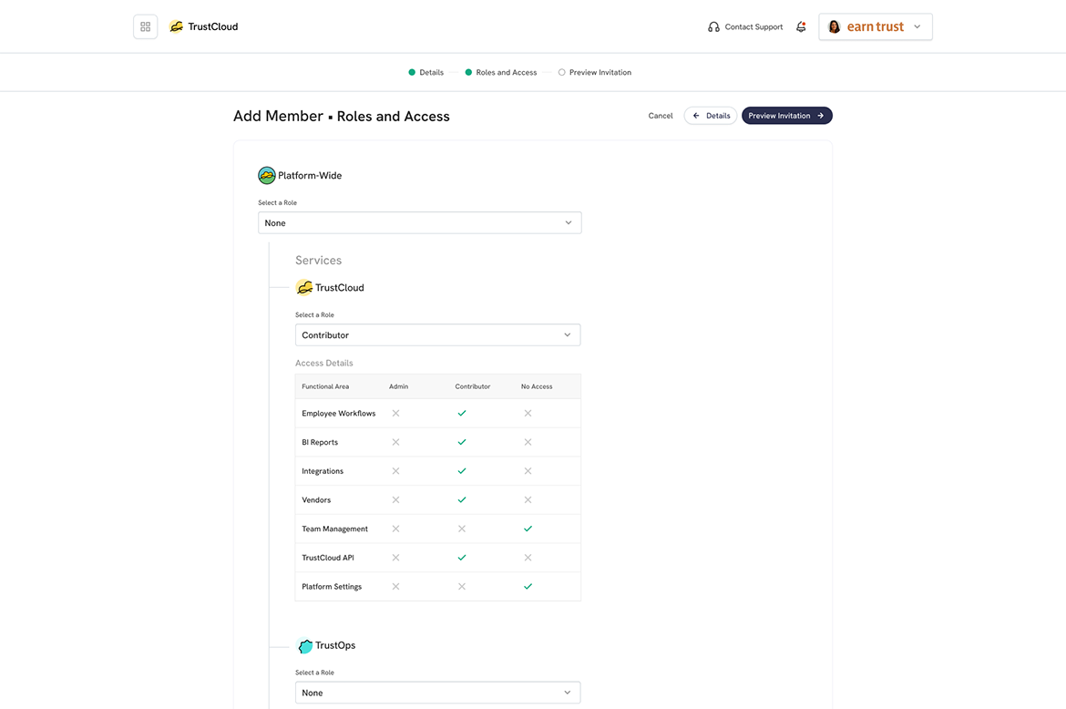Click the Team Management row label
This screenshot has height=709, width=1066.
pos(334,529)
